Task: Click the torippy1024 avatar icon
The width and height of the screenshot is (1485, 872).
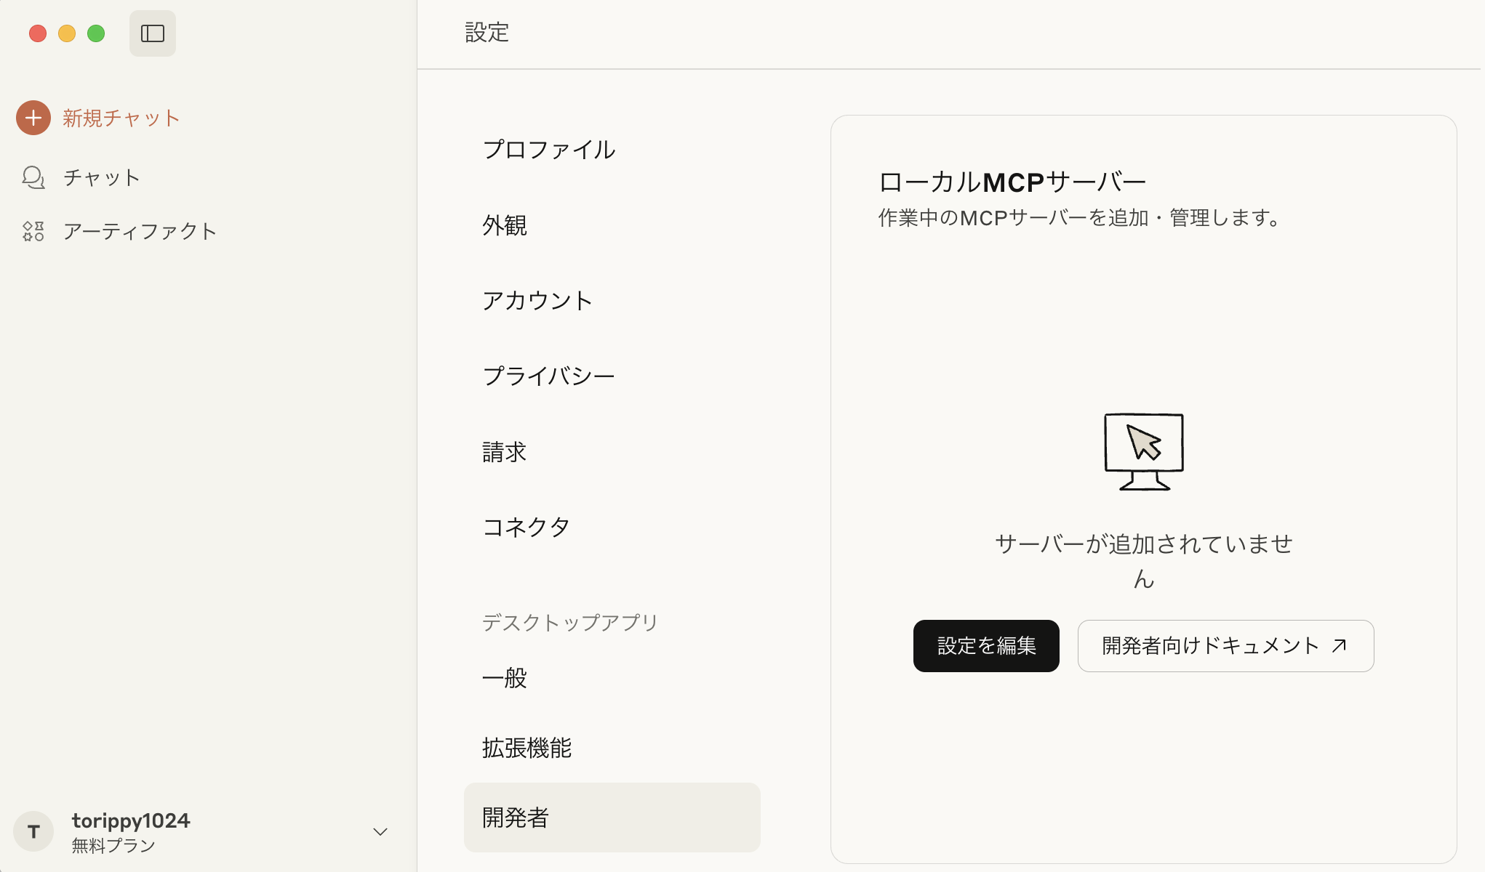Action: (33, 831)
